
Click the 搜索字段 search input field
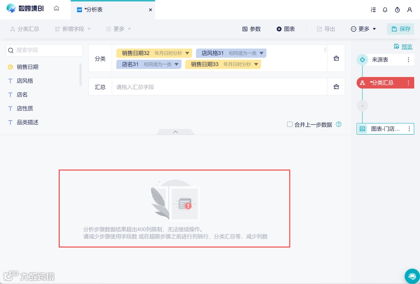click(x=44, y=50)
